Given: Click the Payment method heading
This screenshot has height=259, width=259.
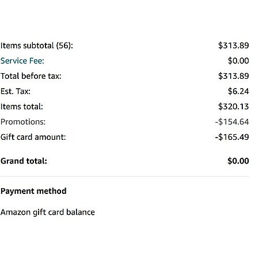Looking at the screenshot, I should pyautogui.click(x=33, y=191).
